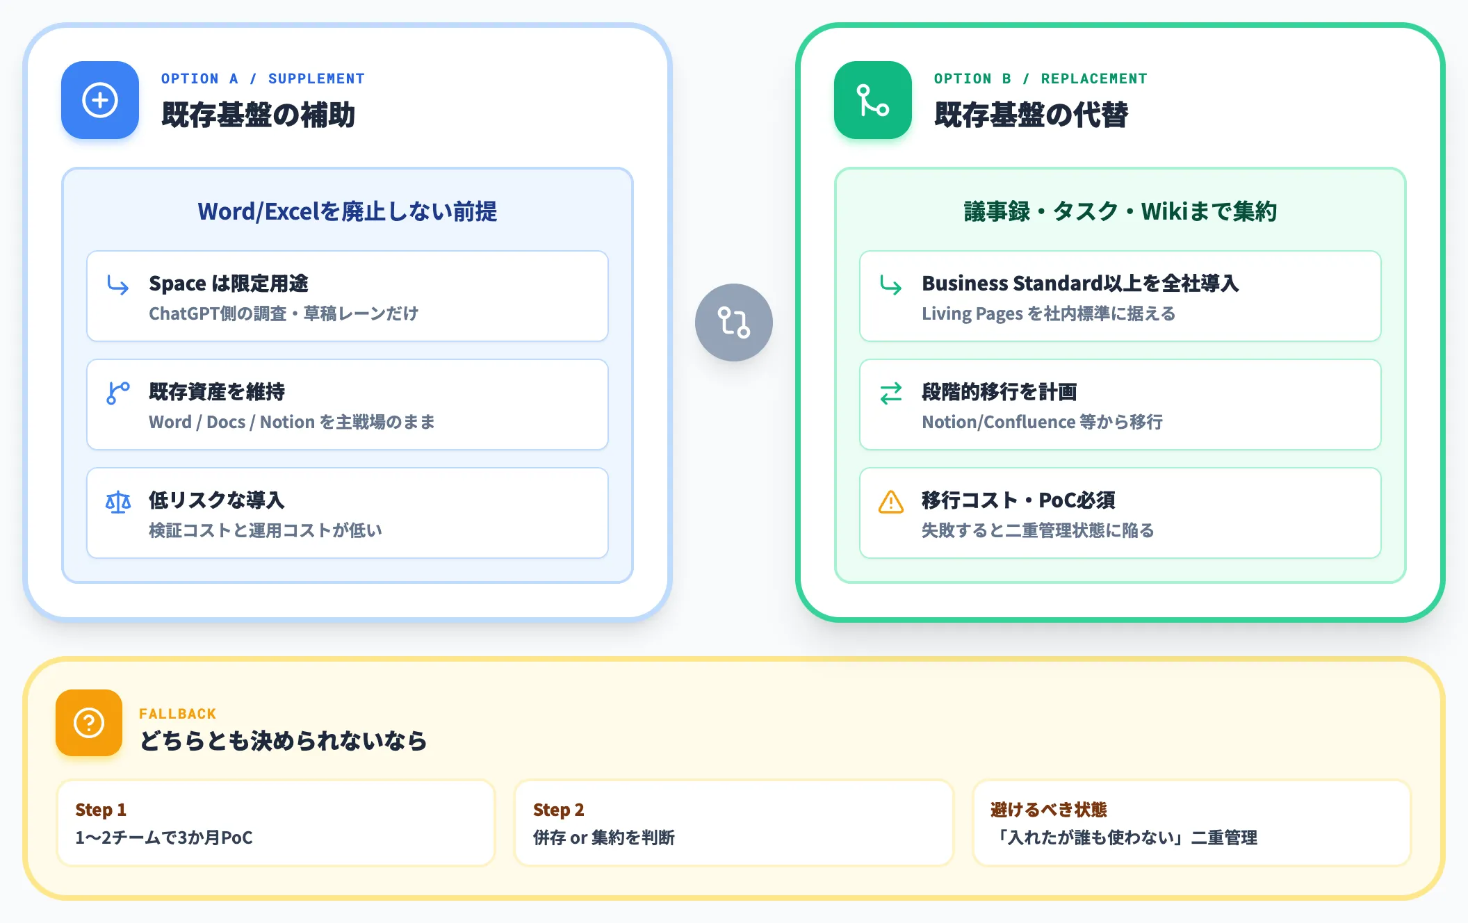
Task: Select the 既存資産を維持 card
Action: [x=348, y=405]
